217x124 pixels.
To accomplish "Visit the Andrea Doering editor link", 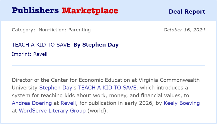I will pos(32,103).
